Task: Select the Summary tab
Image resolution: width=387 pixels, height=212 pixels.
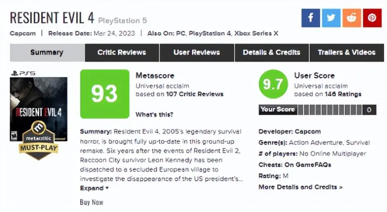Action: (x=47, y=52)
